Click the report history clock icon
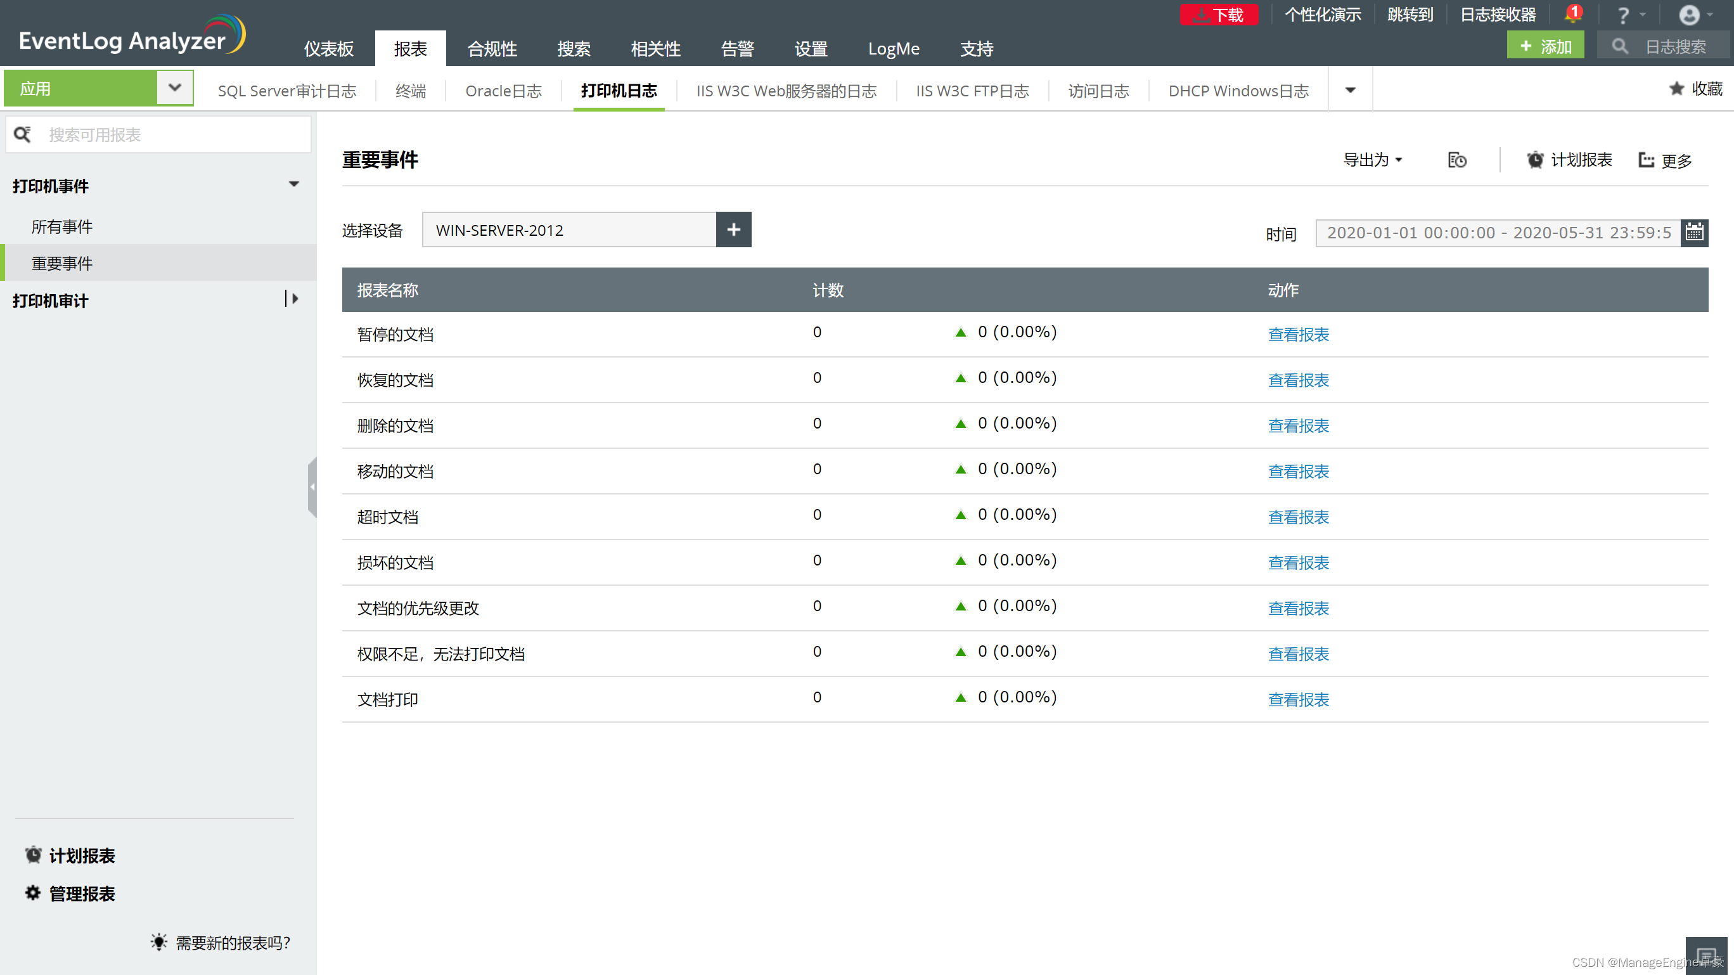 (1457, 160)
